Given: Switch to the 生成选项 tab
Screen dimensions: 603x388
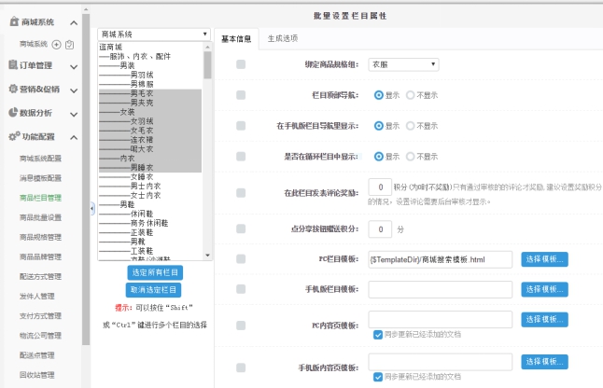Looking at the screenshot, I should (283, 38).
